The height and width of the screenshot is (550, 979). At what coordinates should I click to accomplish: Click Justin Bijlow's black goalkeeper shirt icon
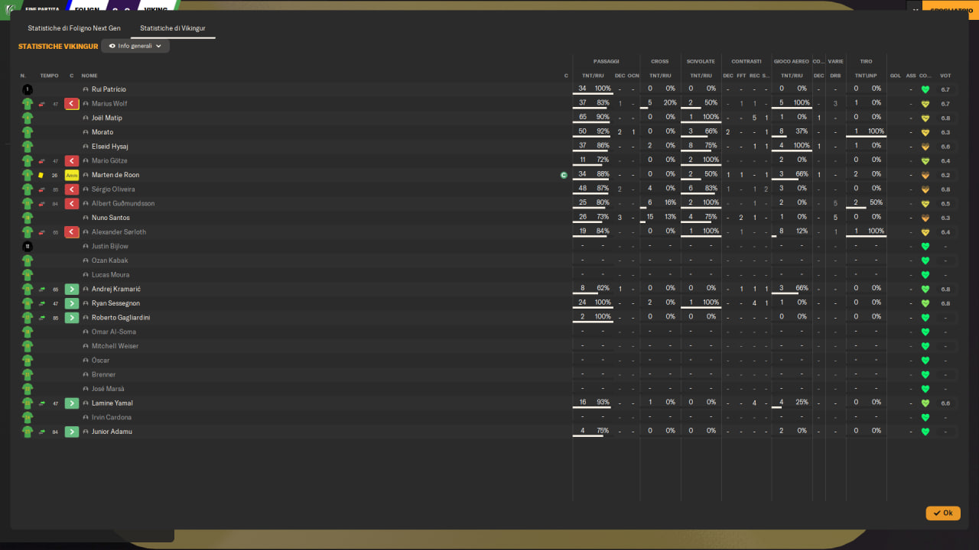[28, 246]
